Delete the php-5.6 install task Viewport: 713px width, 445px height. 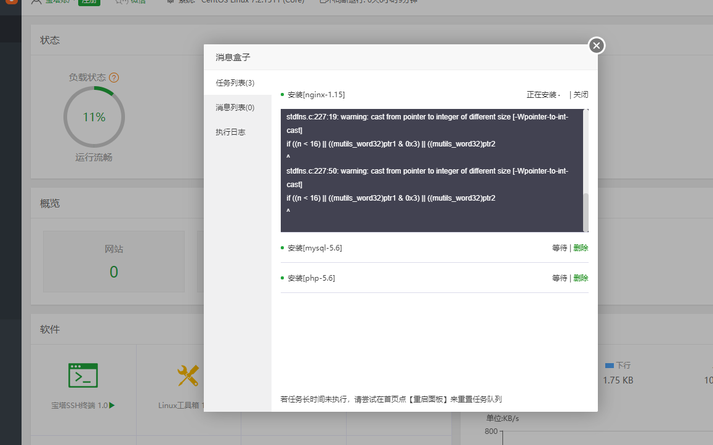coord(581,278)
